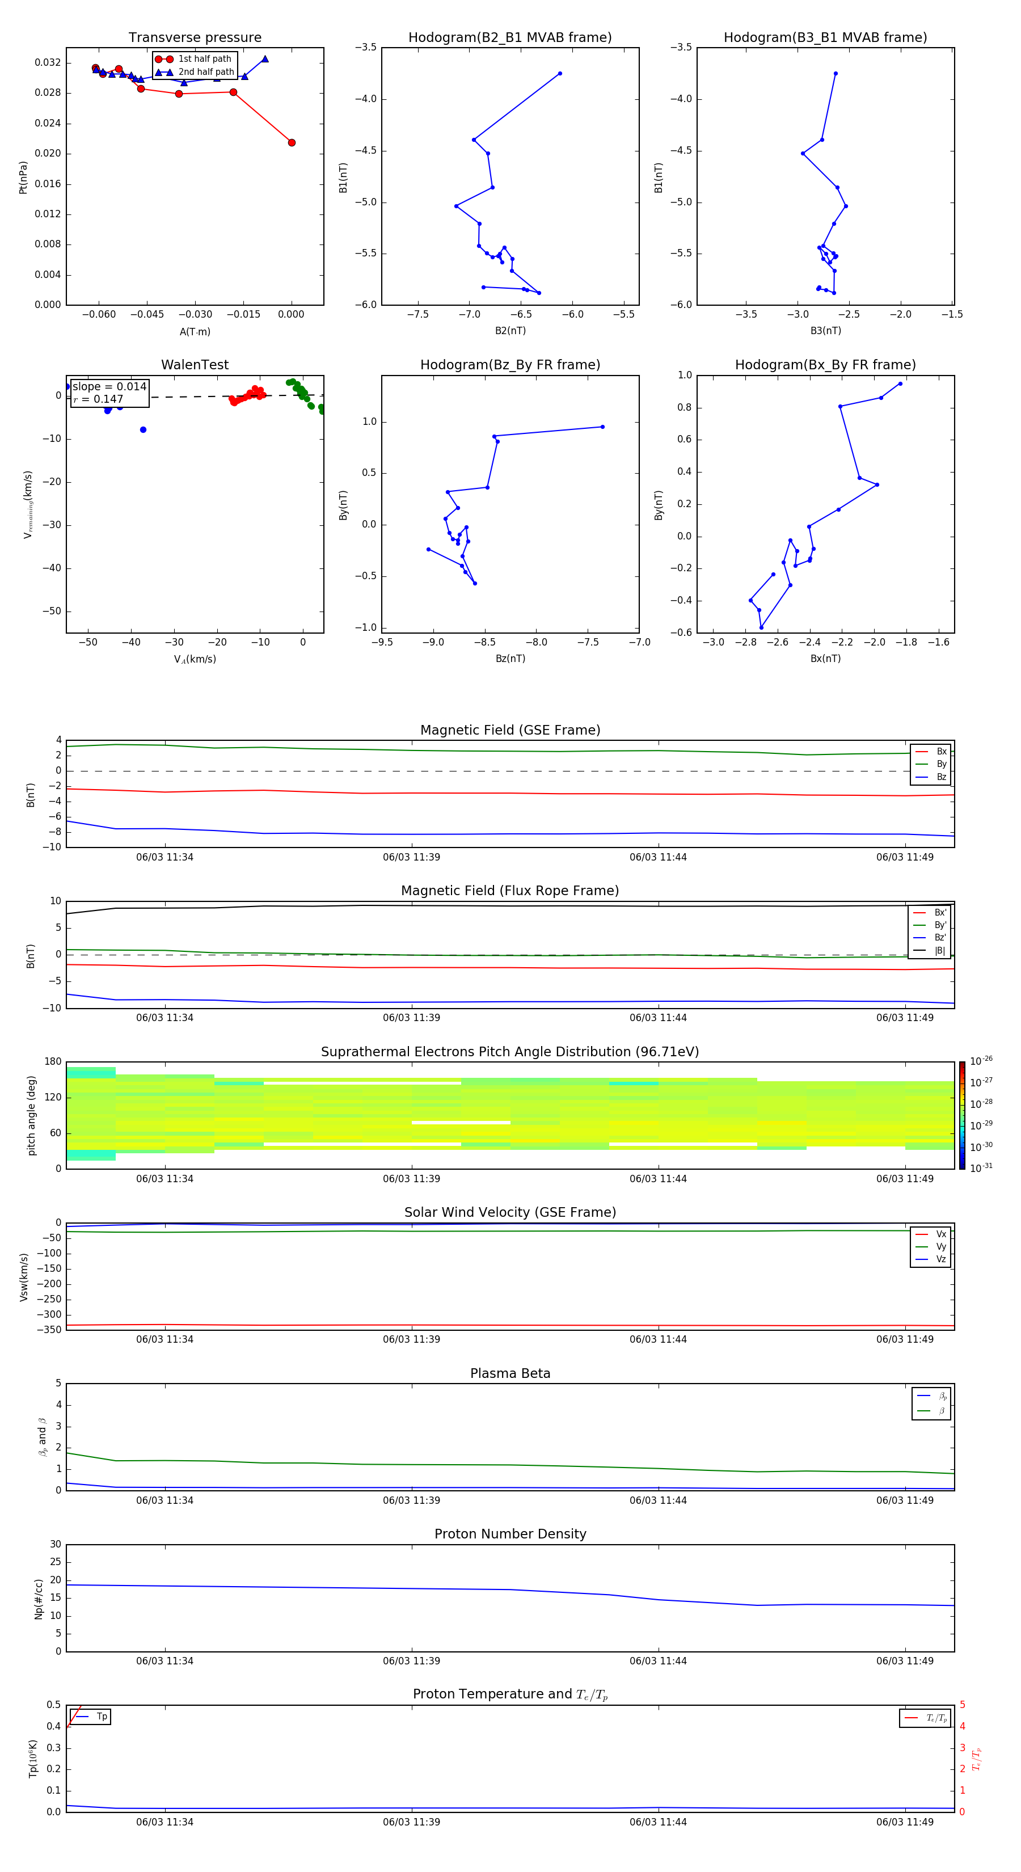Viewport: 1021px width, 1872px height.
Task: Click "06/03 11:39" tick under Proton Number Density
Action: (411, 1660)
